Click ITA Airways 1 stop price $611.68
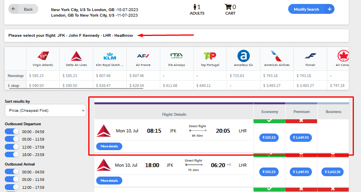The width and height of the screenshot is (361, 192). [x=170, y=85]
